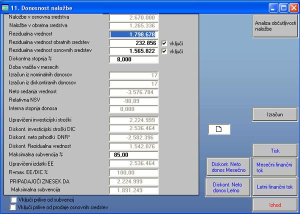Image resolution: width=300 pixels, height=214 pixels.
Task: Click Rezidualna vrednost osnovnih sredstev field
Action: (x=133, y=51)
